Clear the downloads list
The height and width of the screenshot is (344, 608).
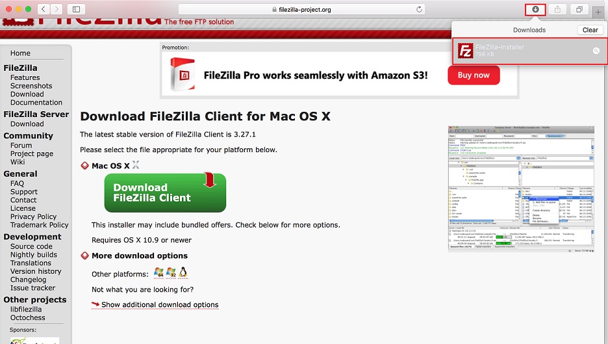pos(590,30)
